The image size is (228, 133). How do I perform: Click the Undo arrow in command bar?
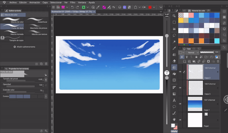[72, 7]
